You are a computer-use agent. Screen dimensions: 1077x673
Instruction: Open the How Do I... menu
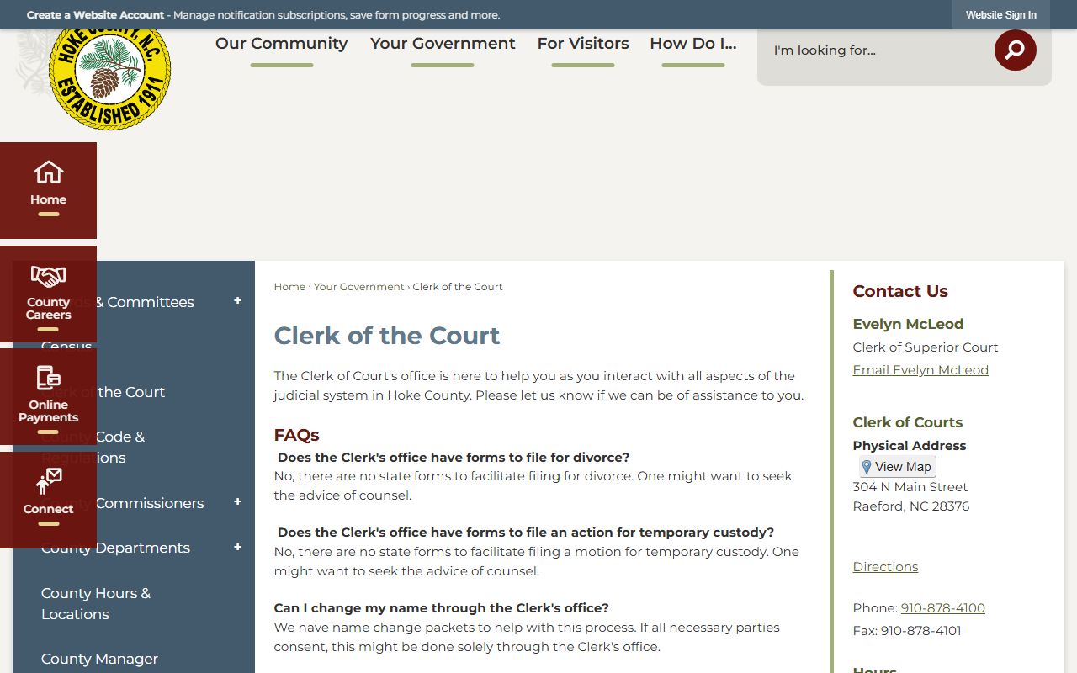693,44
